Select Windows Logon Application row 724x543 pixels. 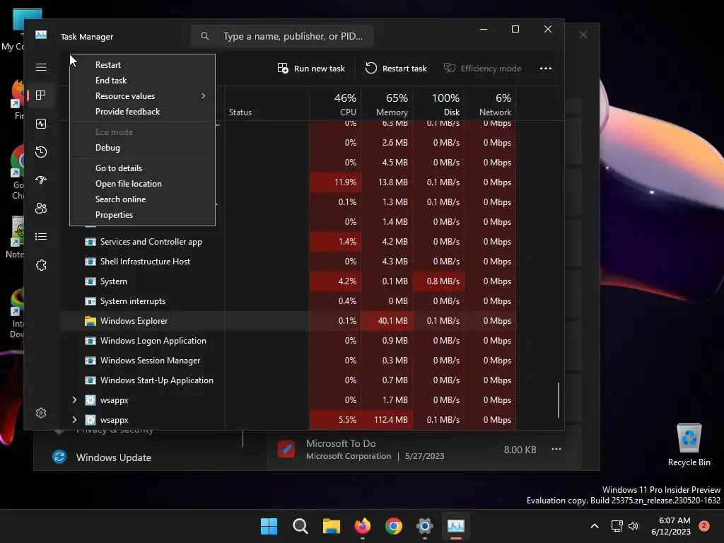click(288, 341)
